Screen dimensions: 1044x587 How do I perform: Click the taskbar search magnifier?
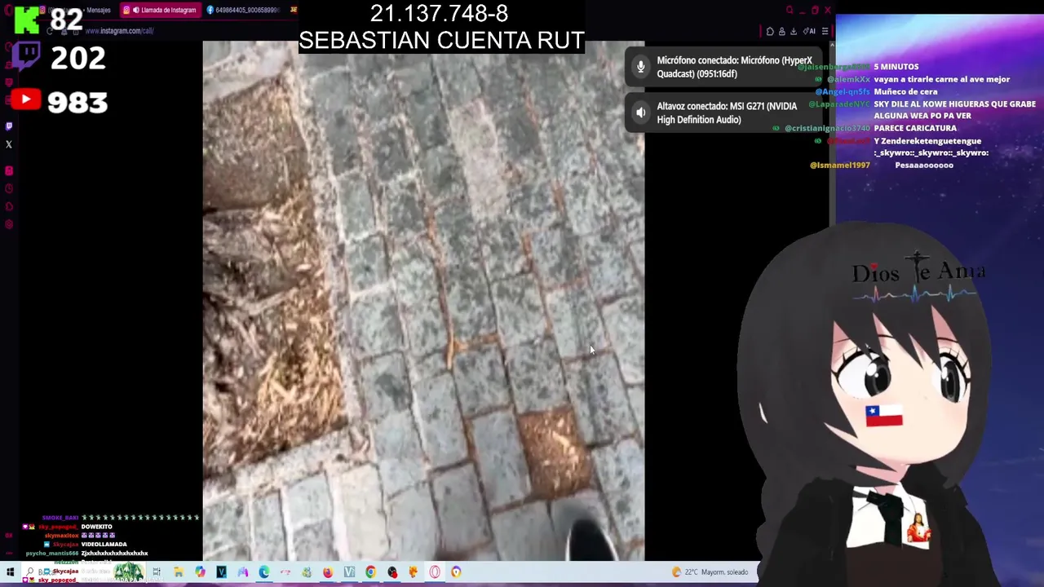31,572
